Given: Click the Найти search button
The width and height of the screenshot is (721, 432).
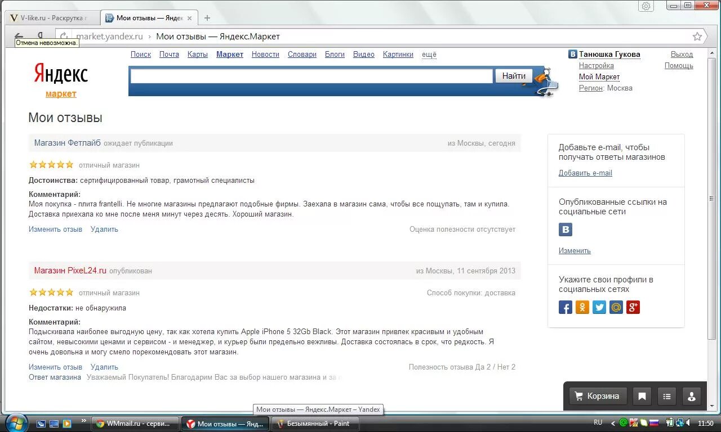Looking at the screenshot, I should (x=514, y=76).
